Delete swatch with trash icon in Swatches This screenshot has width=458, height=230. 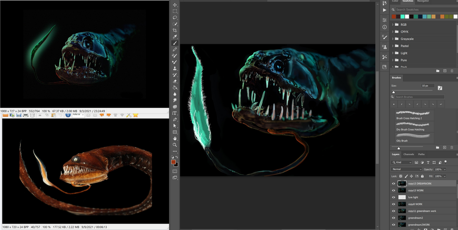click(x=452, y=71)
